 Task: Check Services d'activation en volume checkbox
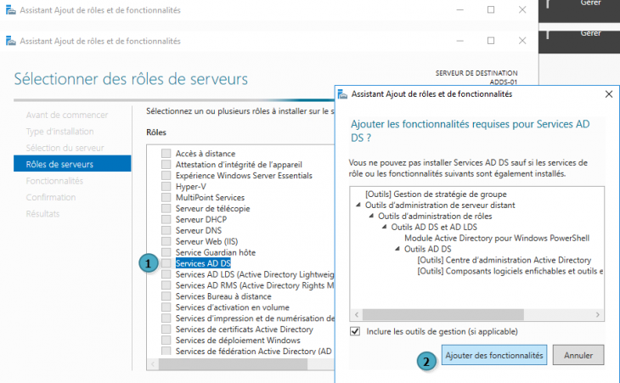pyautogui.click(x=166, y=307)
